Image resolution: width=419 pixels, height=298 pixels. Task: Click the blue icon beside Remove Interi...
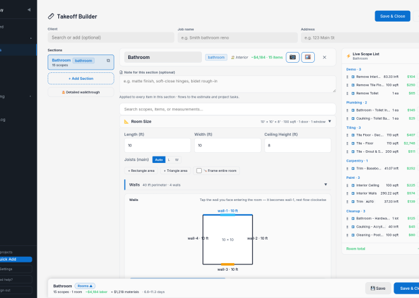coord(353,77)
